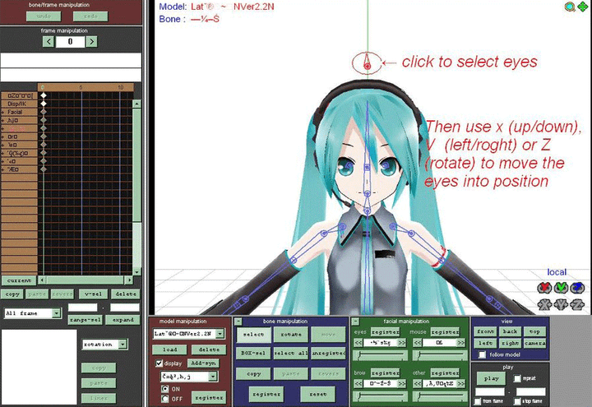Open the rotation interpolation dropdown
Image resolution: width=592 pixels, height=407 pixels.
123,345
